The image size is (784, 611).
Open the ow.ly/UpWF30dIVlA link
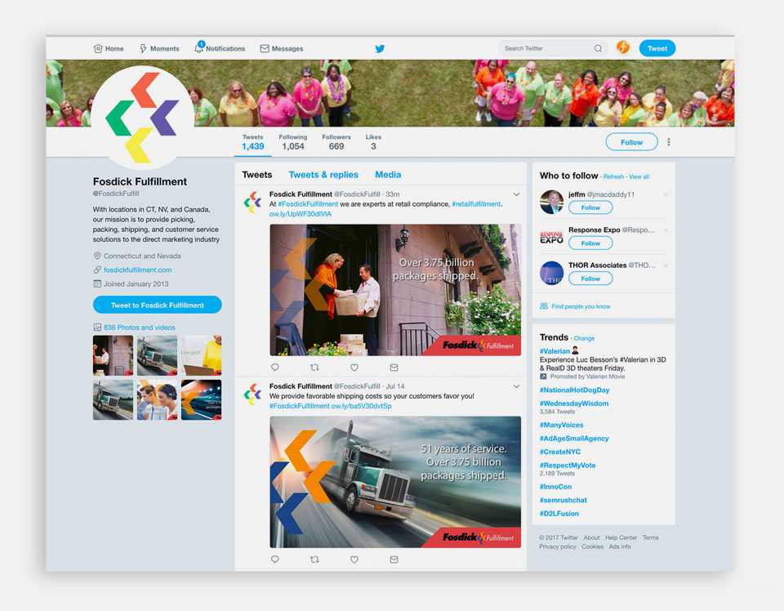point(300,214)
